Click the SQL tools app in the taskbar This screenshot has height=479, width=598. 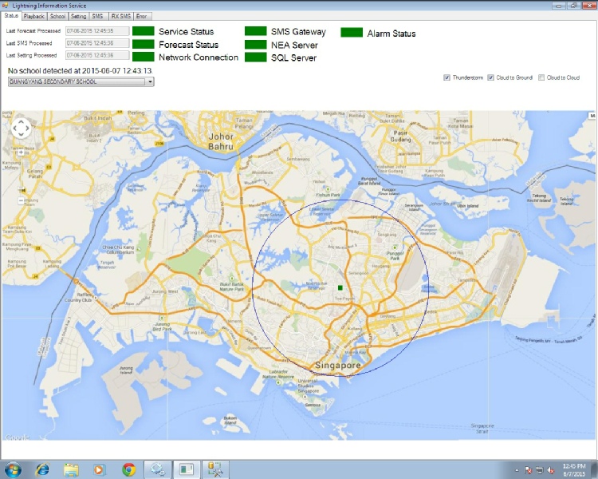click(x=215, y=469)
